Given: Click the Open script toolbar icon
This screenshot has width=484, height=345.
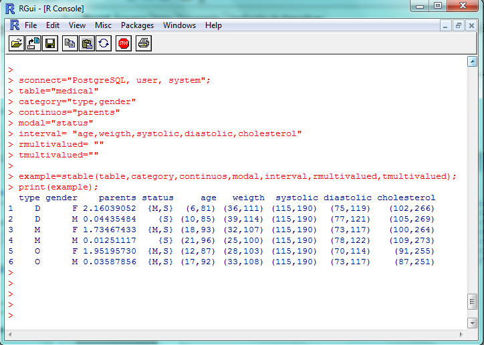Looking at the screenshot, I should pos(15,43).
